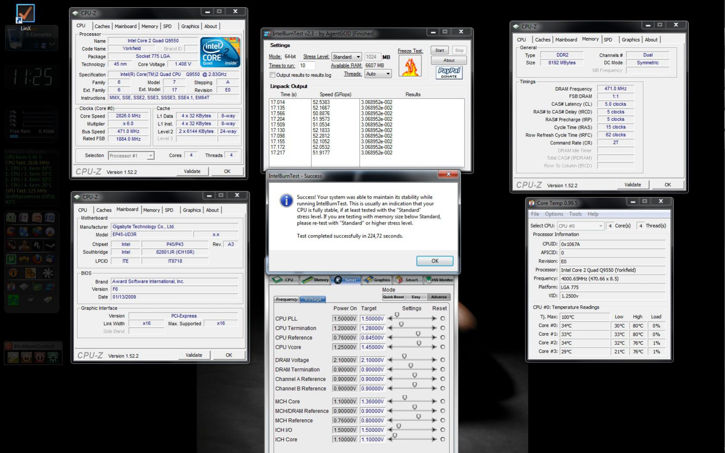Open the Select CPU dropdown in Core Temp
The width and height of the screenshot is (725, 453).
580,226
